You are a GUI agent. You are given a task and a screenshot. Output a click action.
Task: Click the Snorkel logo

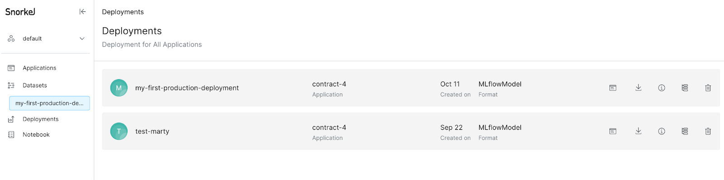click(x=20, y=12)
